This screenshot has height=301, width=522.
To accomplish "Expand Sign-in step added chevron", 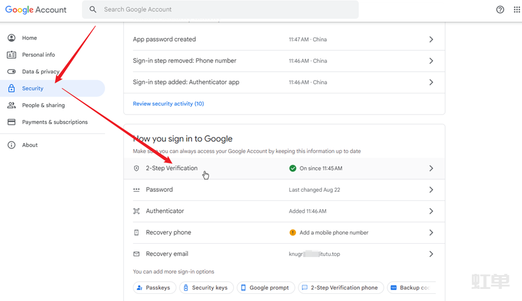I will 431,82.
